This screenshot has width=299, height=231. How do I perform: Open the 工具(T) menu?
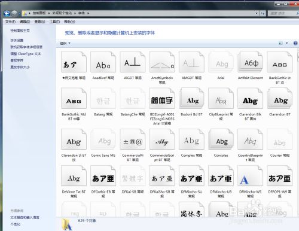point(54,22)
